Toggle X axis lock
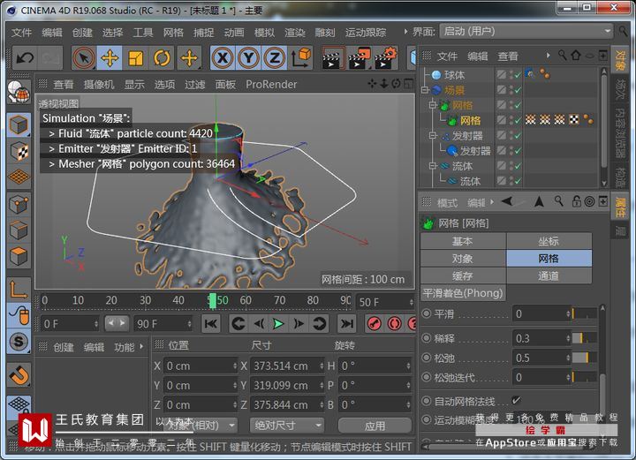This screenshot has width=636, height=460. pos(223,58)
